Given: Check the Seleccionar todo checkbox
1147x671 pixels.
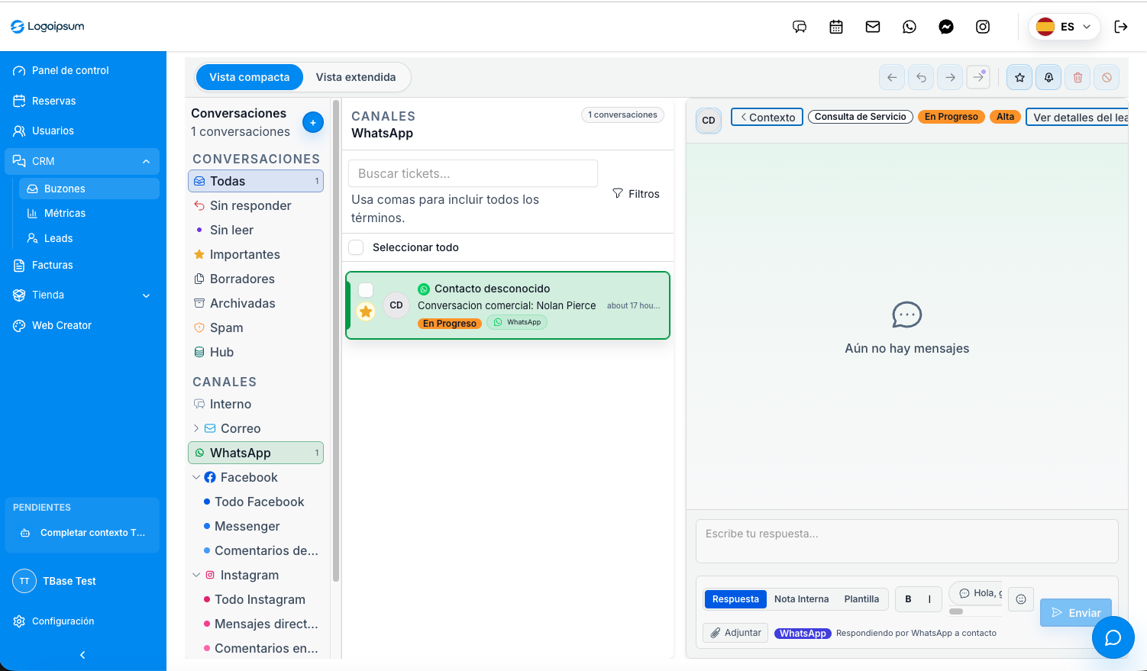Looking at the screenshot, I should click(x=356, y=247).
